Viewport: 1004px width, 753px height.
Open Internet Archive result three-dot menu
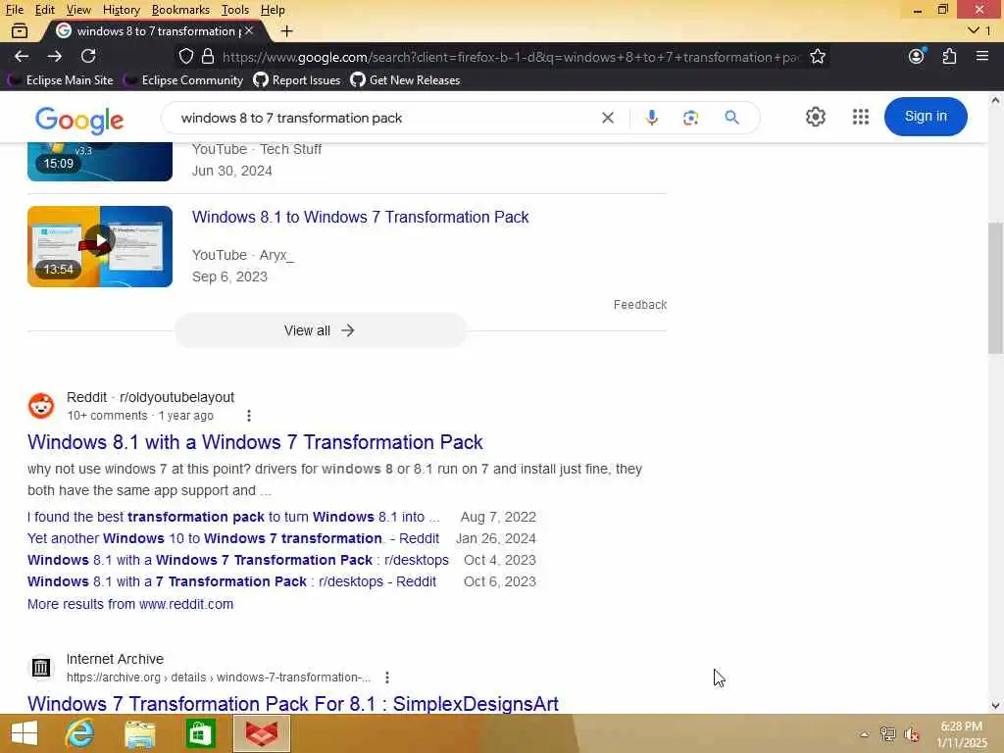point(386,678)
